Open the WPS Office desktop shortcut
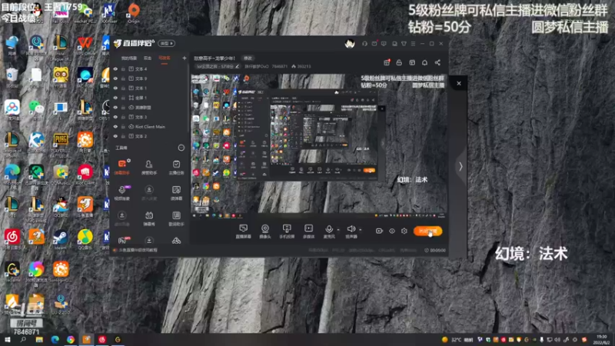Image resolution: width=615 pixels, height=346 pixels. [x=85, y=47]
